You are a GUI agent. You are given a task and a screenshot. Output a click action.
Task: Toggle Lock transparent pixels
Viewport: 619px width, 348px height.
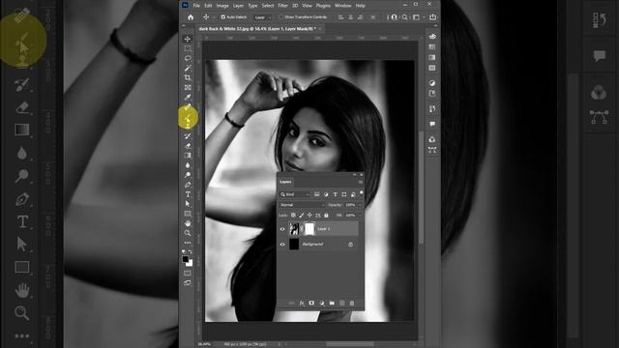pyautogui.click(x=293, y=216)
